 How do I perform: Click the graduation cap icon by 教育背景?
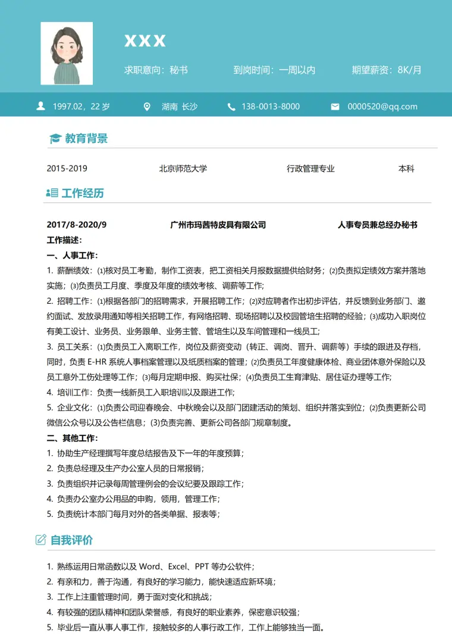click(x=55, y=139)
